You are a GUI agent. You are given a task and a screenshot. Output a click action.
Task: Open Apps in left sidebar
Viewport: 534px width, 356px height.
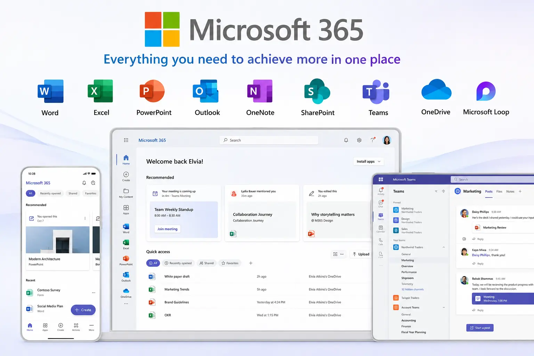pyautogui.click(x=126, y=210)
